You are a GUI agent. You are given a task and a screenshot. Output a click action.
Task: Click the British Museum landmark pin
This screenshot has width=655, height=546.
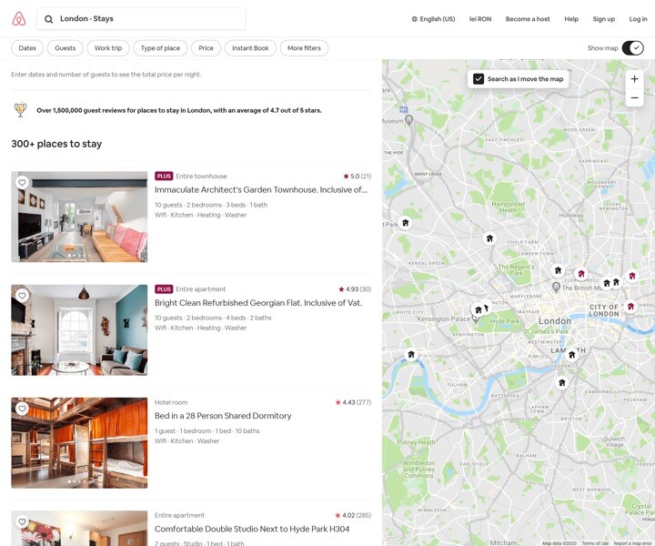tap(556, 287)
